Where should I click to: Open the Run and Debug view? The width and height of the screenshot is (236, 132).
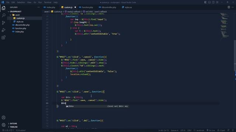3,30
